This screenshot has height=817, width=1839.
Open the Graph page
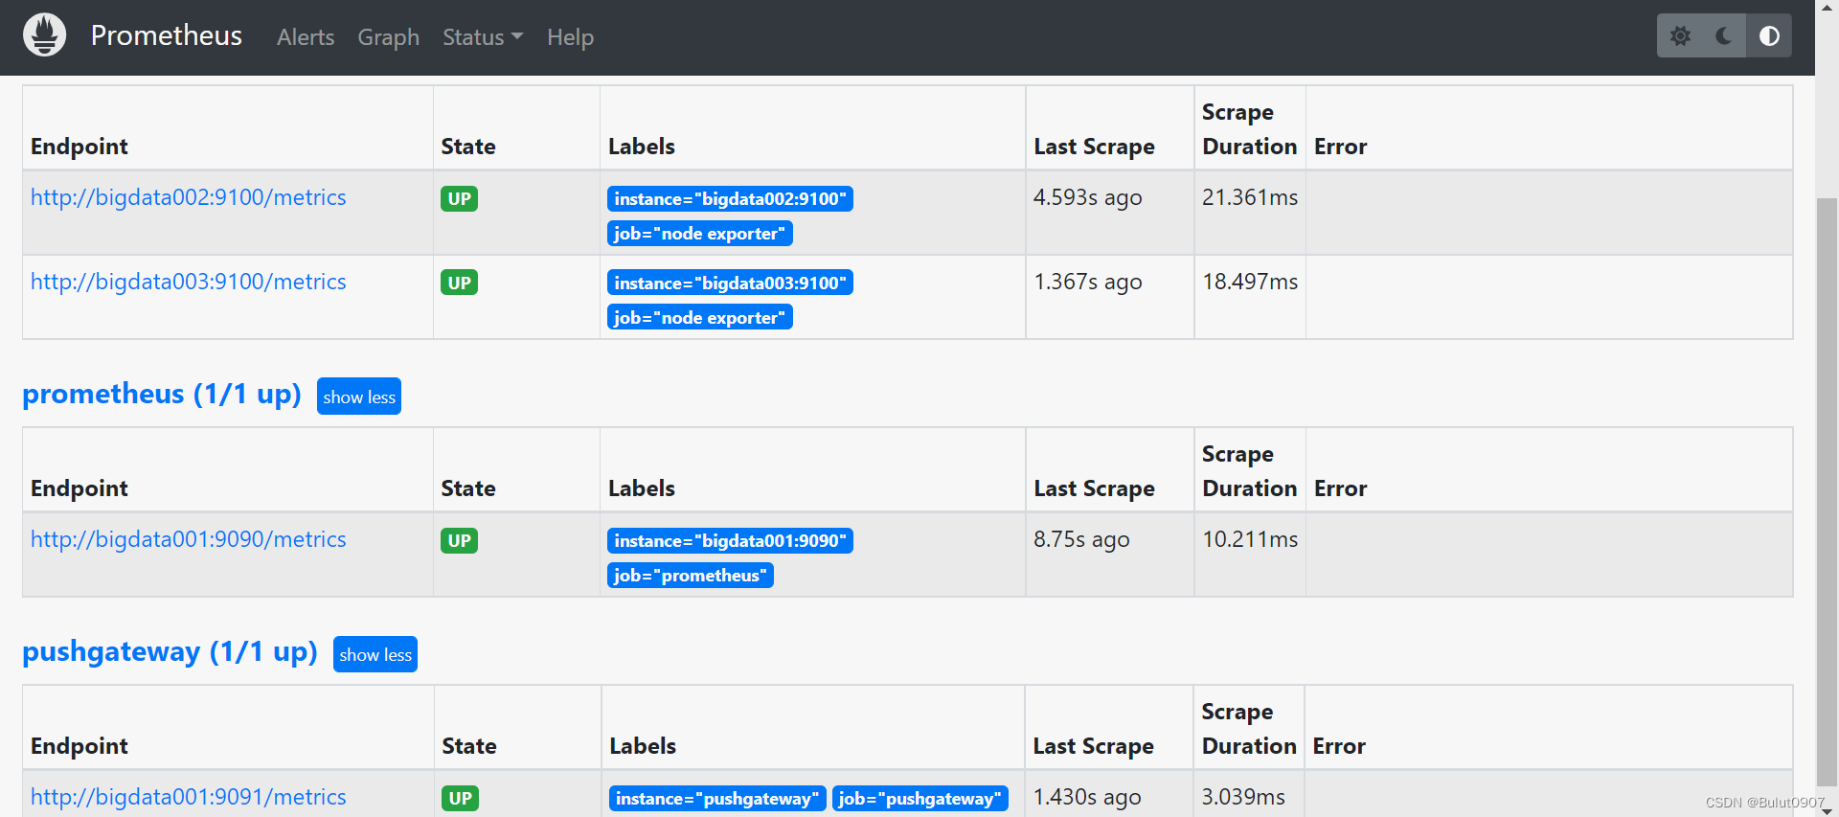[x=389, y=37]
